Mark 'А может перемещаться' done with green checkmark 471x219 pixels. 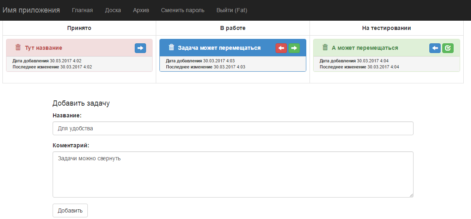(x=448, y=48)
